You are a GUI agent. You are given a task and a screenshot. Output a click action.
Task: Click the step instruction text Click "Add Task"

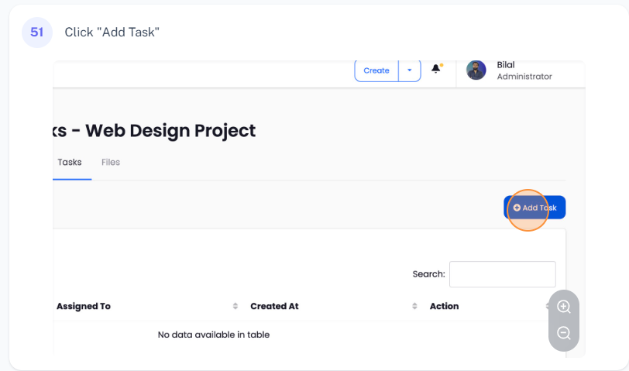click(x=112, y=32)
